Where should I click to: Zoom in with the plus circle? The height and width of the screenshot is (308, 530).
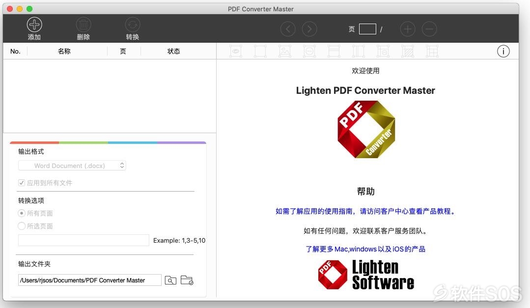click(408, 29)
